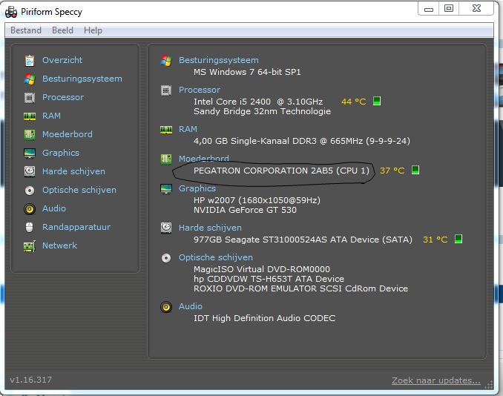Click green temperature indicator next to 31 °C

coord(458,239)
